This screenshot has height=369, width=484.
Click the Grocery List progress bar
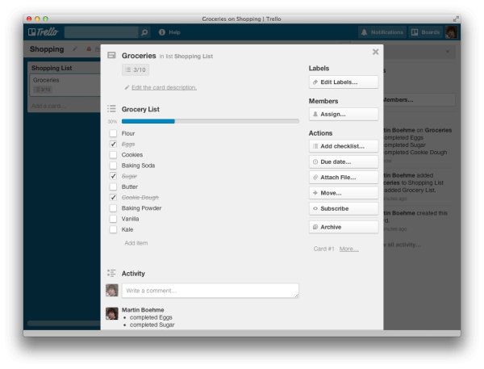[x=211, y=121]
